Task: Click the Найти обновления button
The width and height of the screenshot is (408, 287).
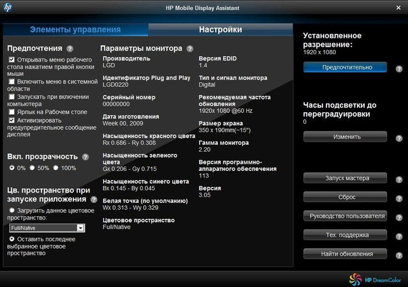Action: [x=345, y=254]
